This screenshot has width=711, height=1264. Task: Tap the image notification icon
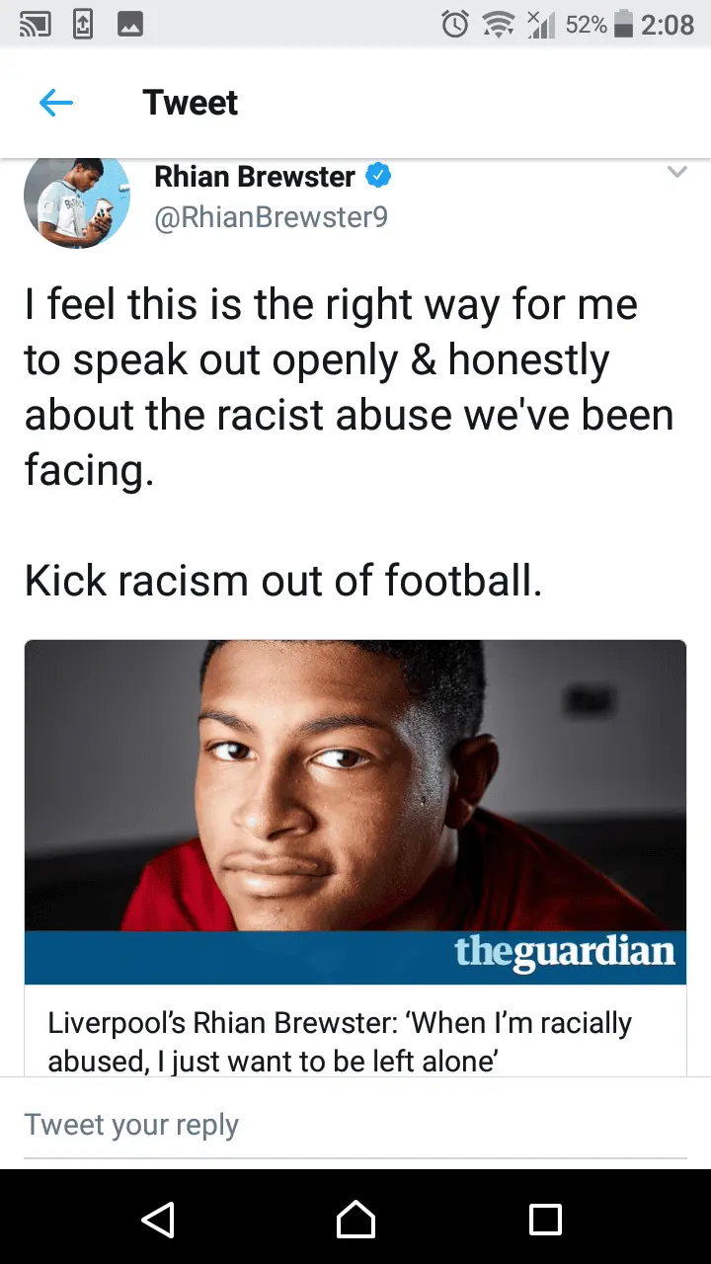tap(130, 25)
